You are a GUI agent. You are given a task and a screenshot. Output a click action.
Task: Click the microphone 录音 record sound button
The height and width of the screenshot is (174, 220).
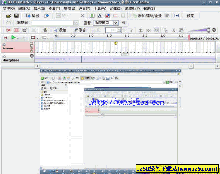point(80,30)
